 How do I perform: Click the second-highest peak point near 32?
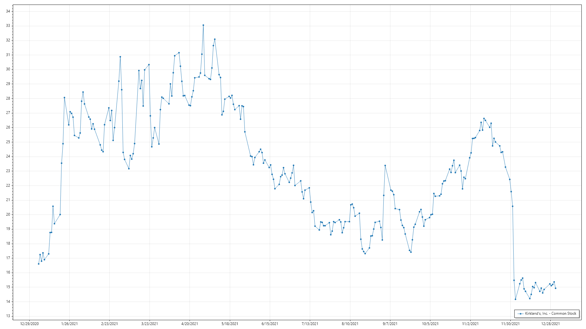pos(215,39)
